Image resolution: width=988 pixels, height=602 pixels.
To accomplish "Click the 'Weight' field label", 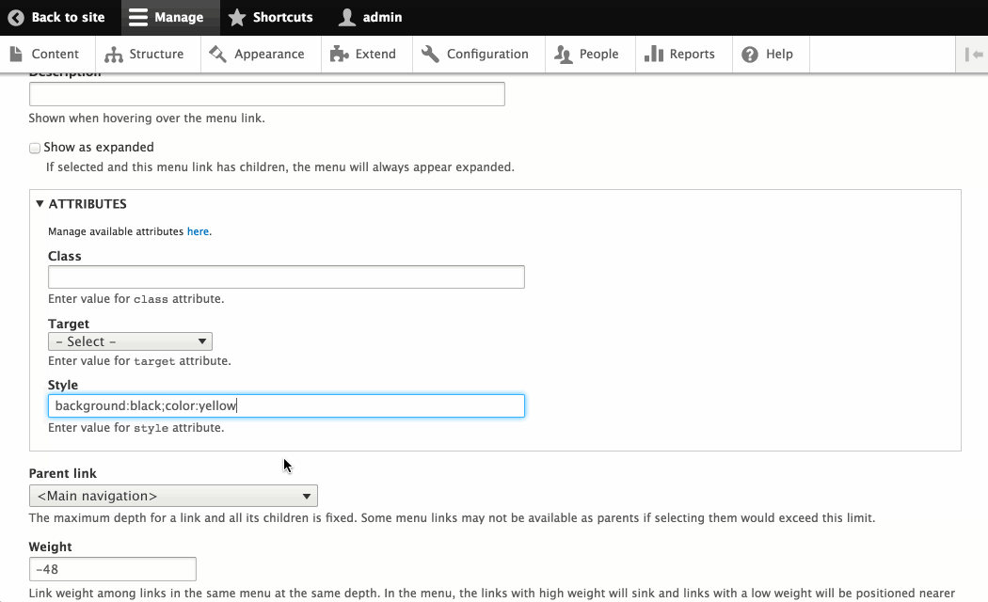I will pos(51,547).
